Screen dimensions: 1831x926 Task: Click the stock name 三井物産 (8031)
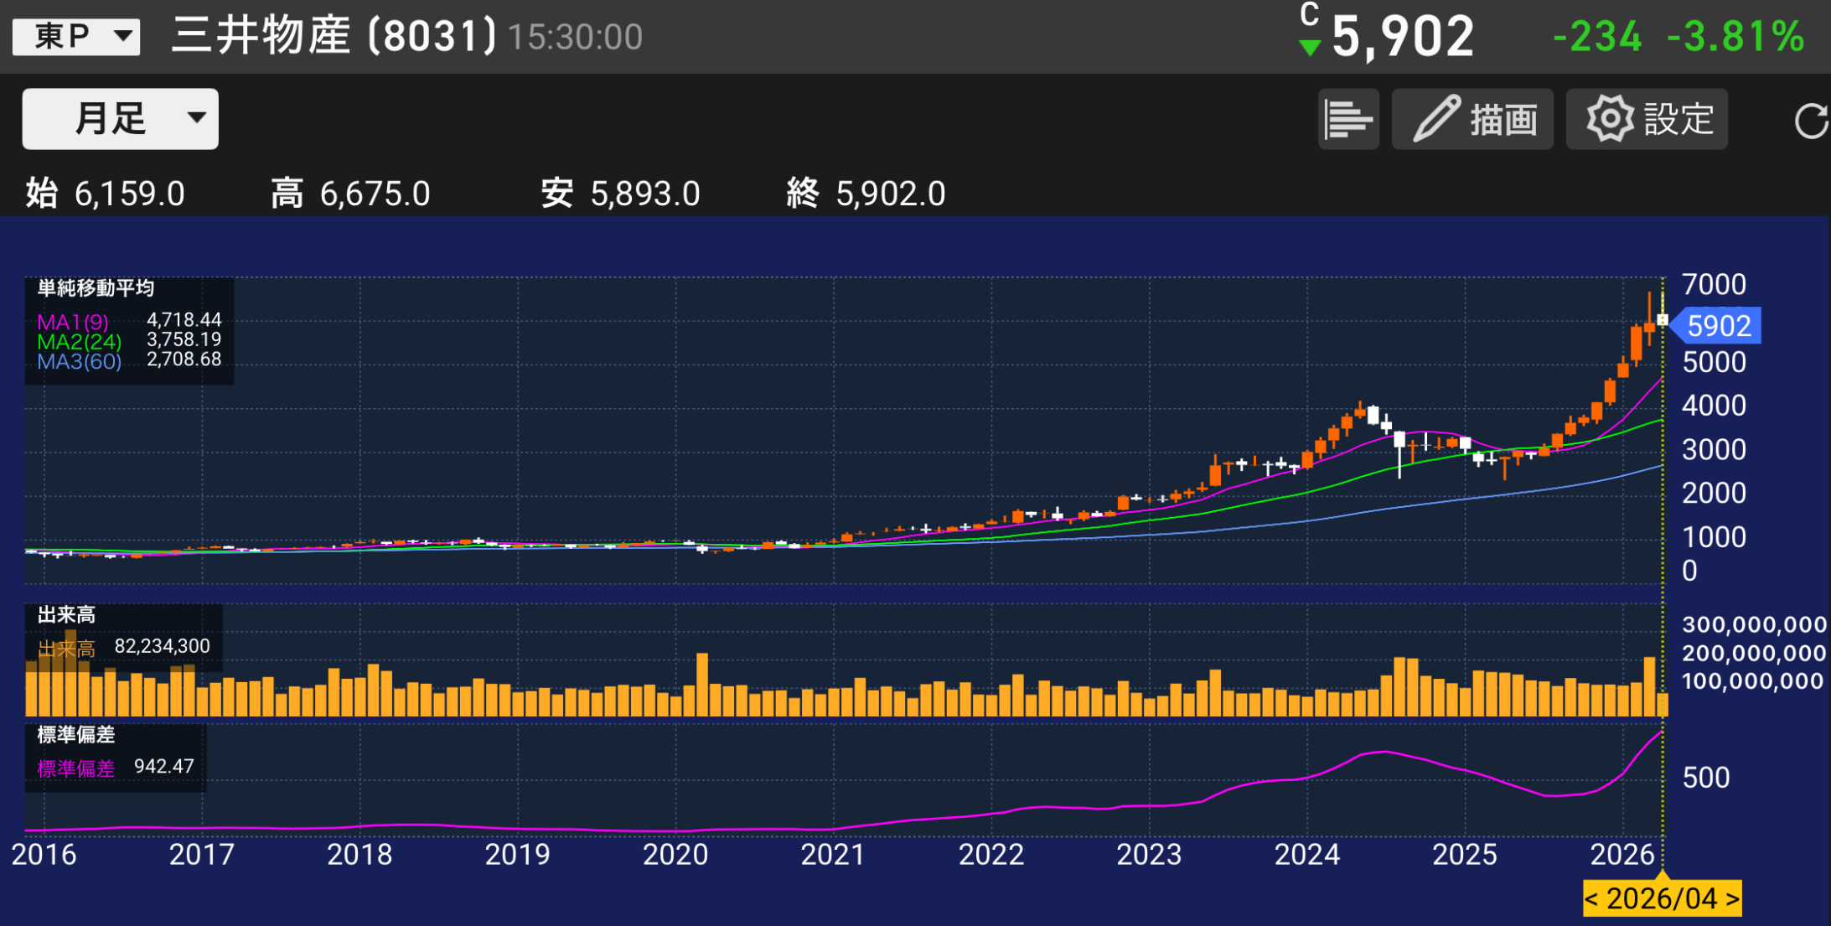[331, 35]
